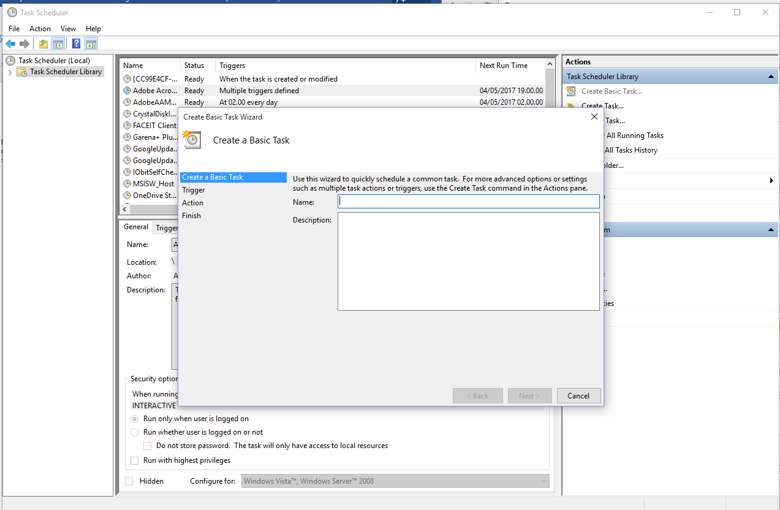
Task: Click the forward navigation arrow icon
Action: tap(23, 44)
